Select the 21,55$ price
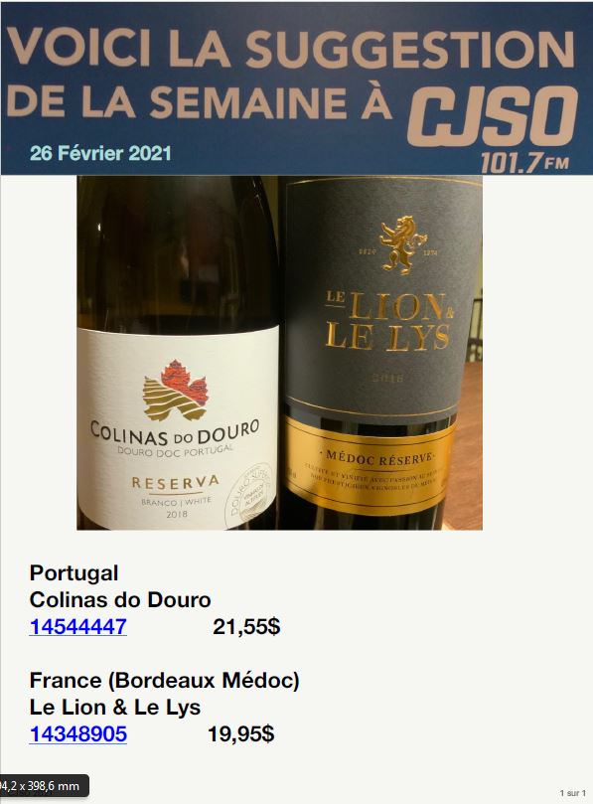This screenshot has height=804, width=593. pyautogui.click(x=246, y=626)
